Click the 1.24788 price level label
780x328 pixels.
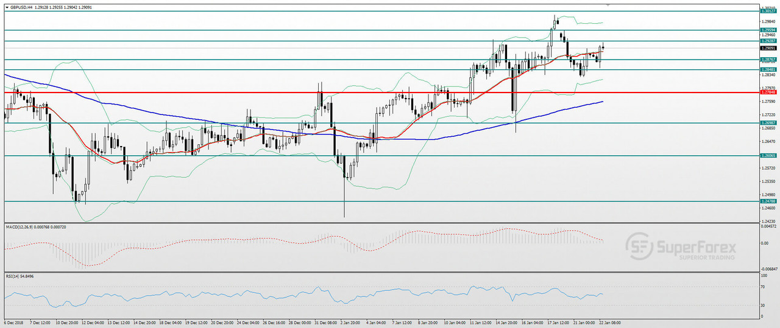pos(768,201)
